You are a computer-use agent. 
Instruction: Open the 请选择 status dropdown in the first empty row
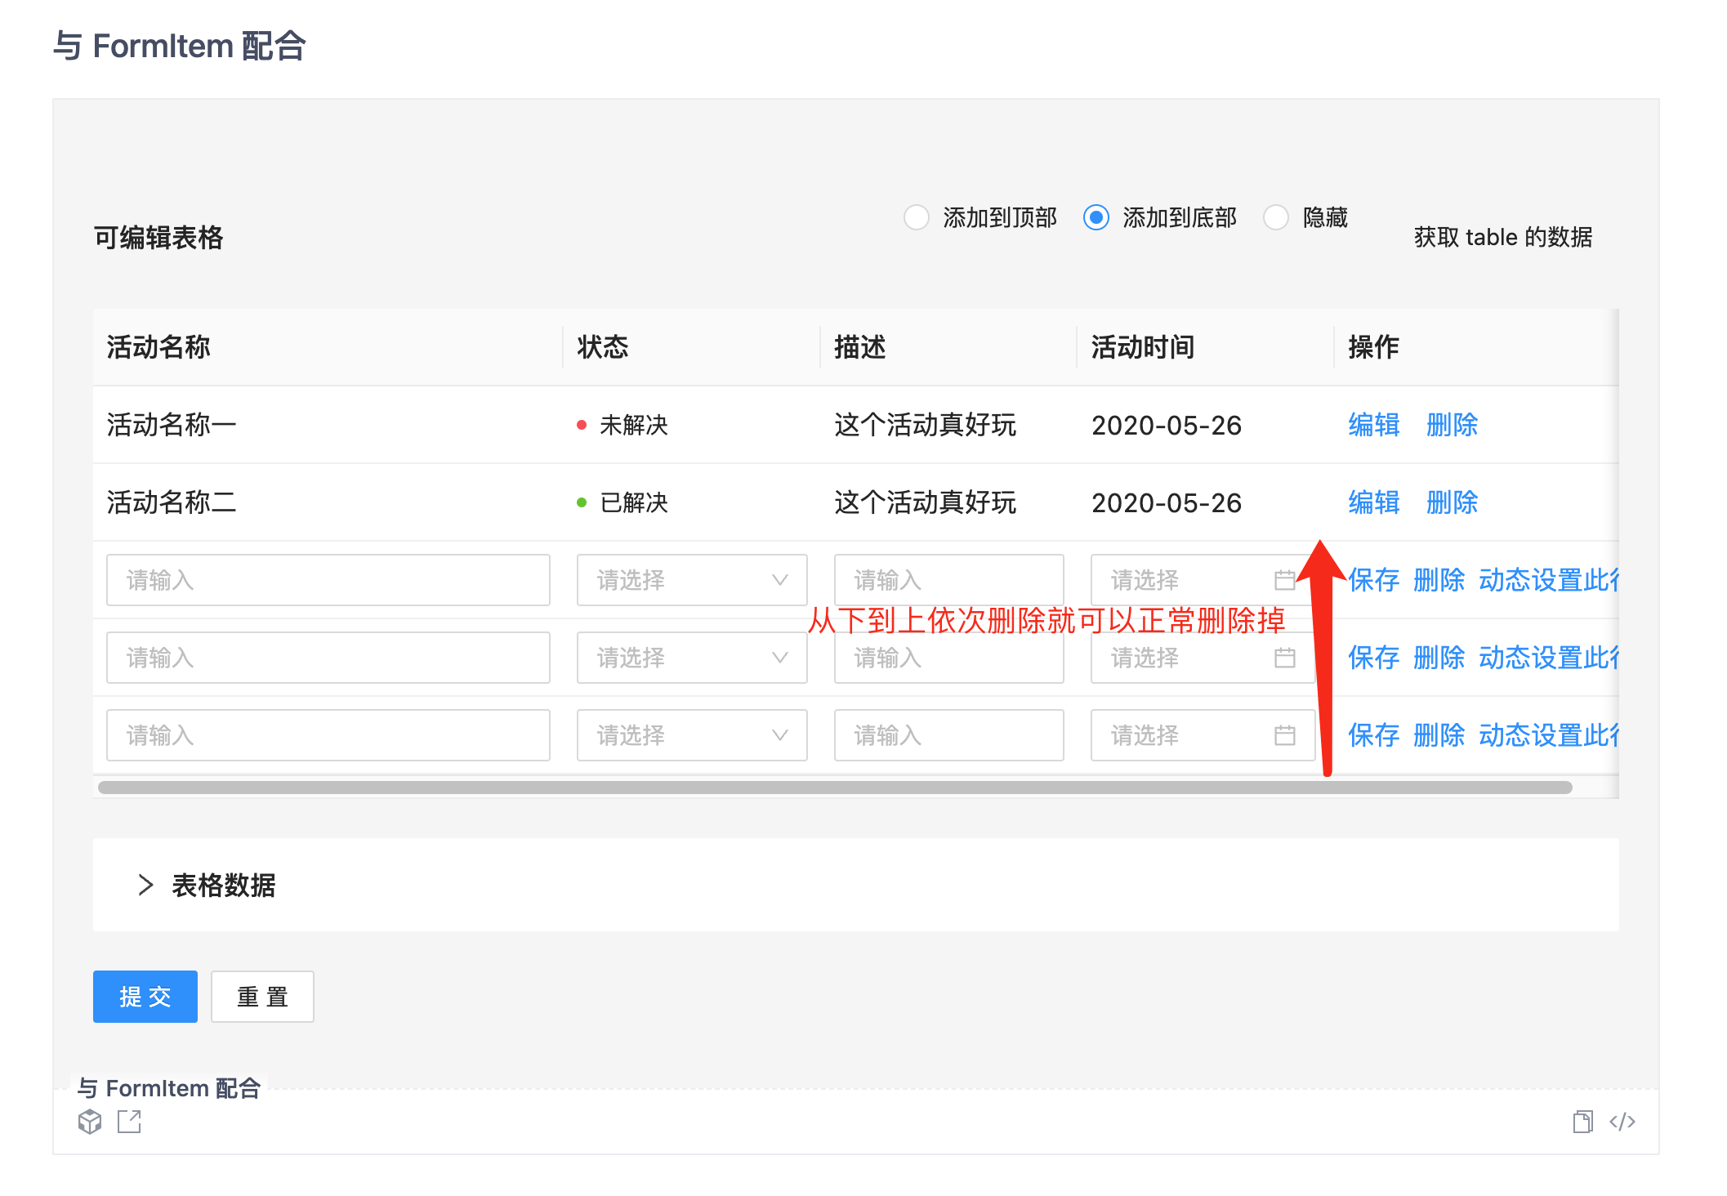(x=691, y=580)
